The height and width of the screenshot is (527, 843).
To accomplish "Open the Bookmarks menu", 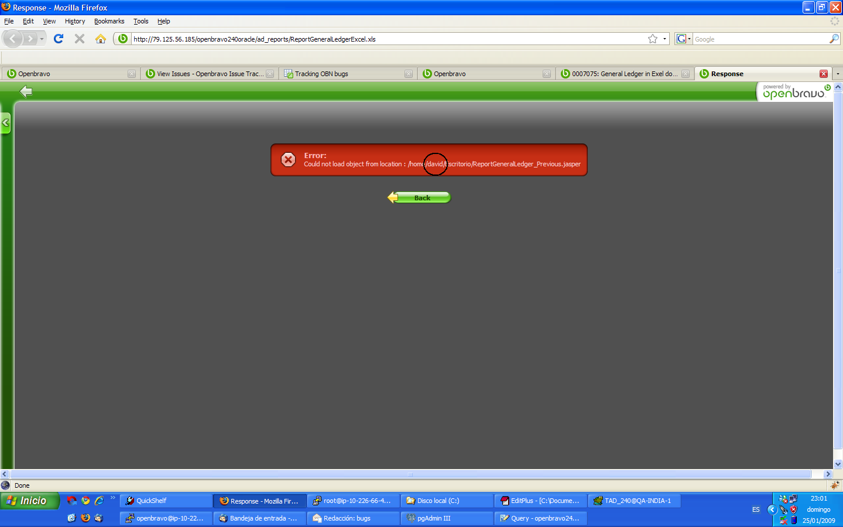I will [x=109, y=21].
